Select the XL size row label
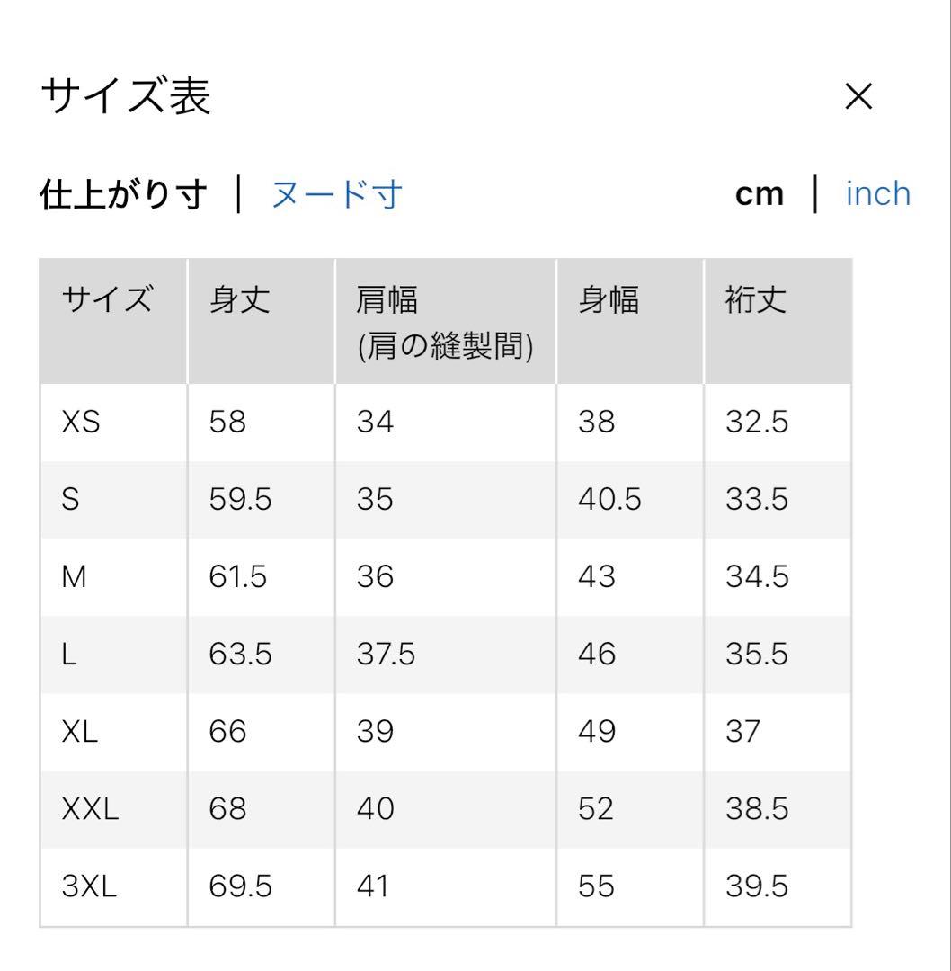 pos(79,731)
